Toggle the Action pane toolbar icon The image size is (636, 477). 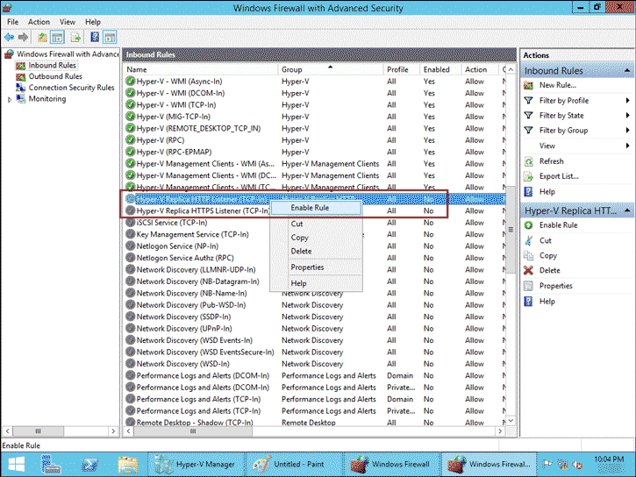[110, 38]
